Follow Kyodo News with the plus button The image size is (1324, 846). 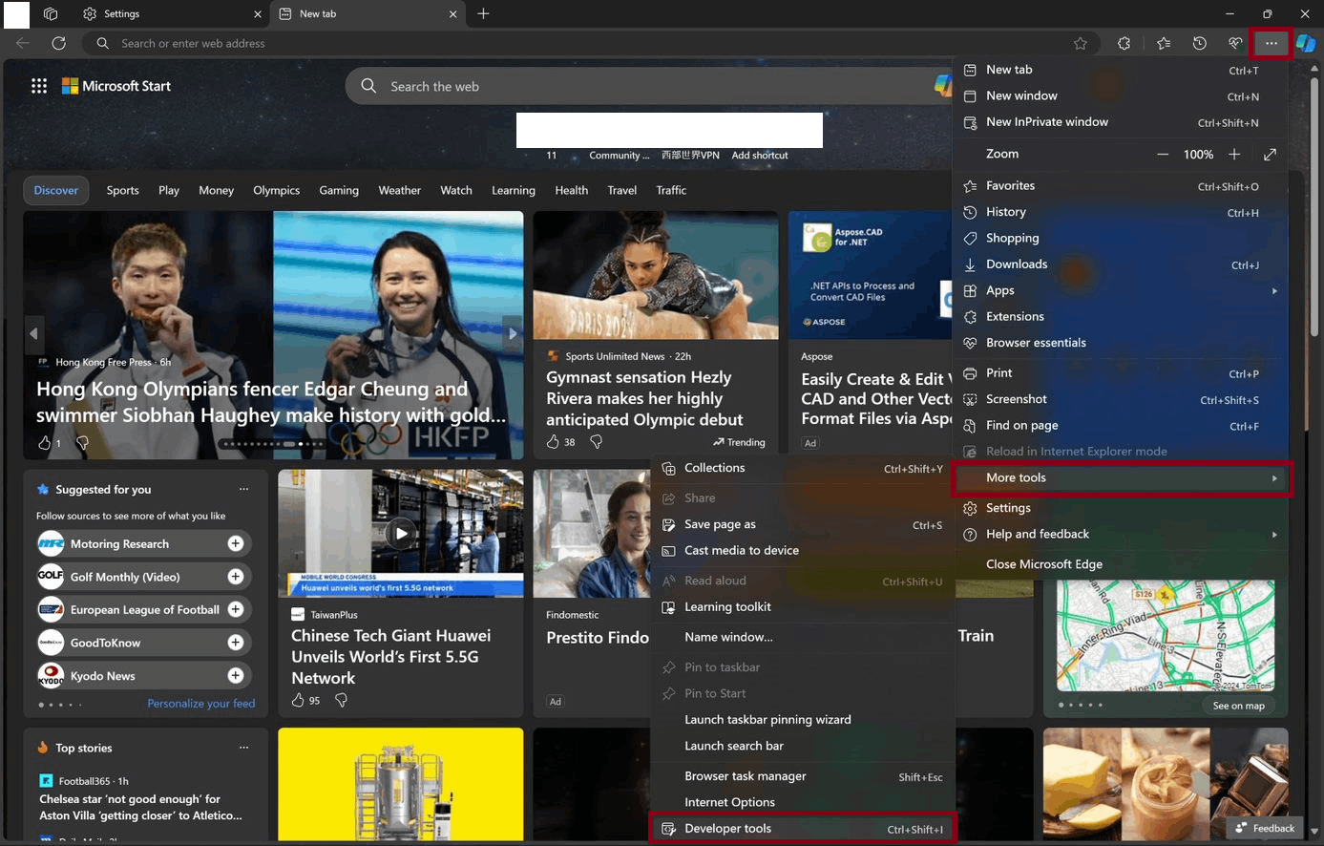coord(236,675)
